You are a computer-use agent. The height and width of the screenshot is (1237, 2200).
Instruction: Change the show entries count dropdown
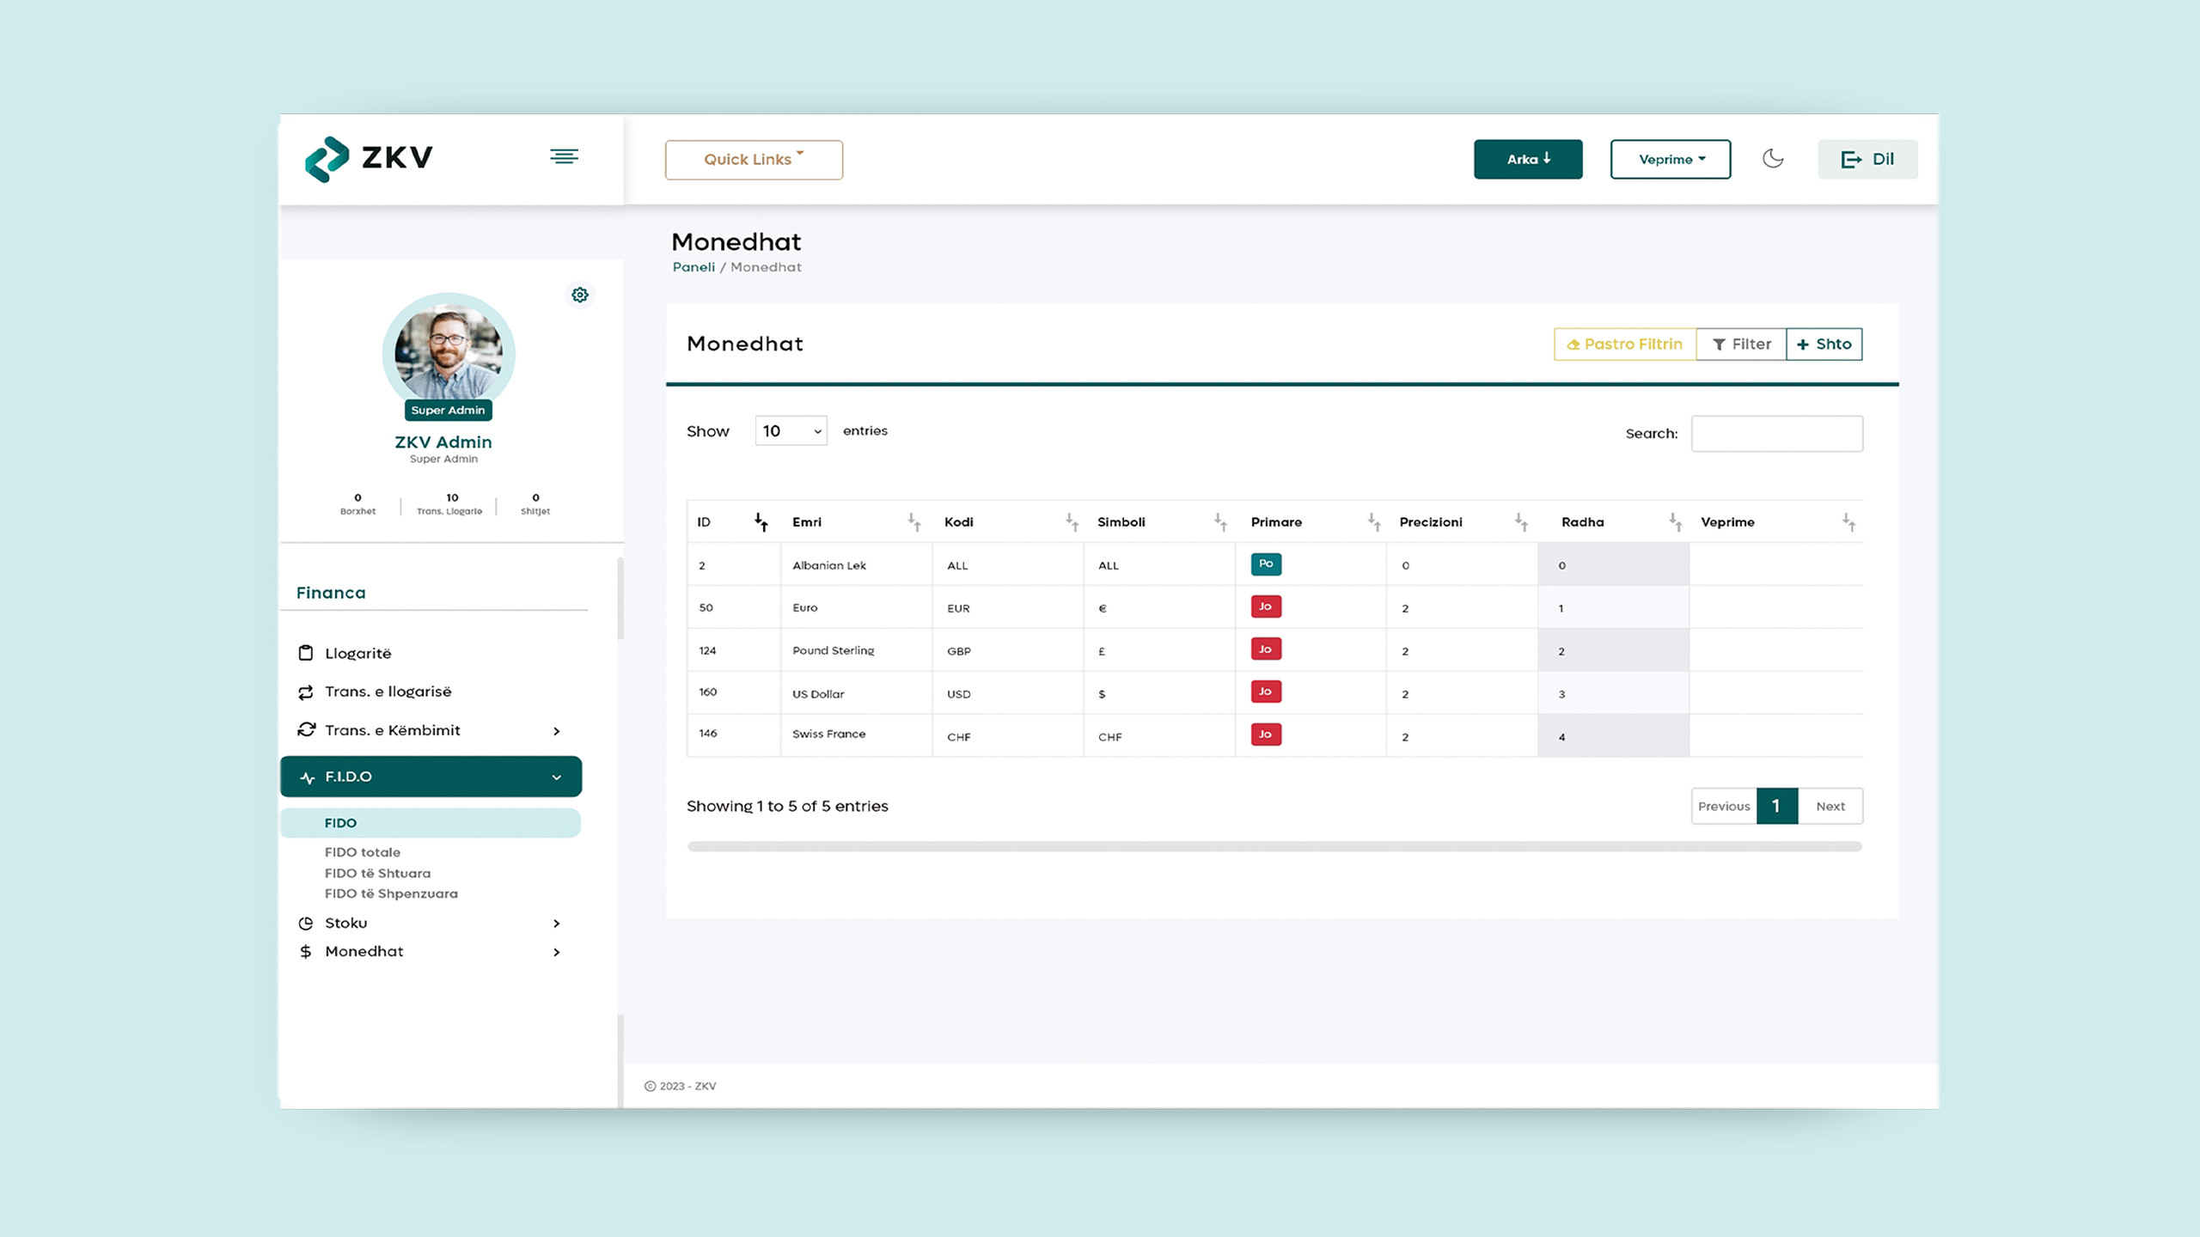click(791, 431)
